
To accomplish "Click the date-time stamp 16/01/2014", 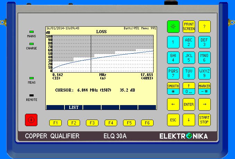I will pos(63,28).
